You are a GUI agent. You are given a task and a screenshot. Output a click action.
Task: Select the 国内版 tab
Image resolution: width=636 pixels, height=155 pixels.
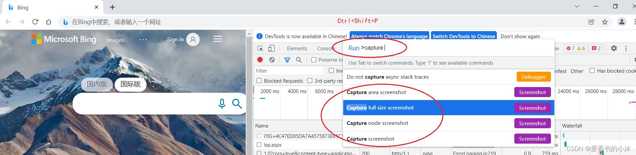(97, 84)
